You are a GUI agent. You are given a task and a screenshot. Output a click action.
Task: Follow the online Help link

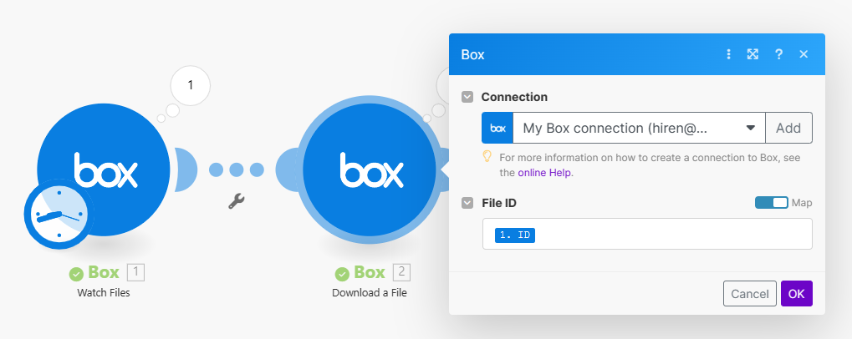[545, 173]
